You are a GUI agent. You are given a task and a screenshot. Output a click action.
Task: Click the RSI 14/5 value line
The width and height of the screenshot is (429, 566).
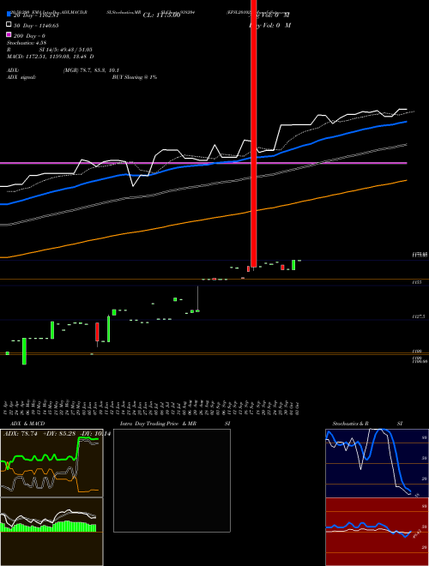pyautogui.click(x=50, y=50)
